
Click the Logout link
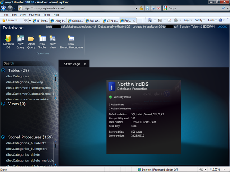pyautogui.click(x=222, y=27)
